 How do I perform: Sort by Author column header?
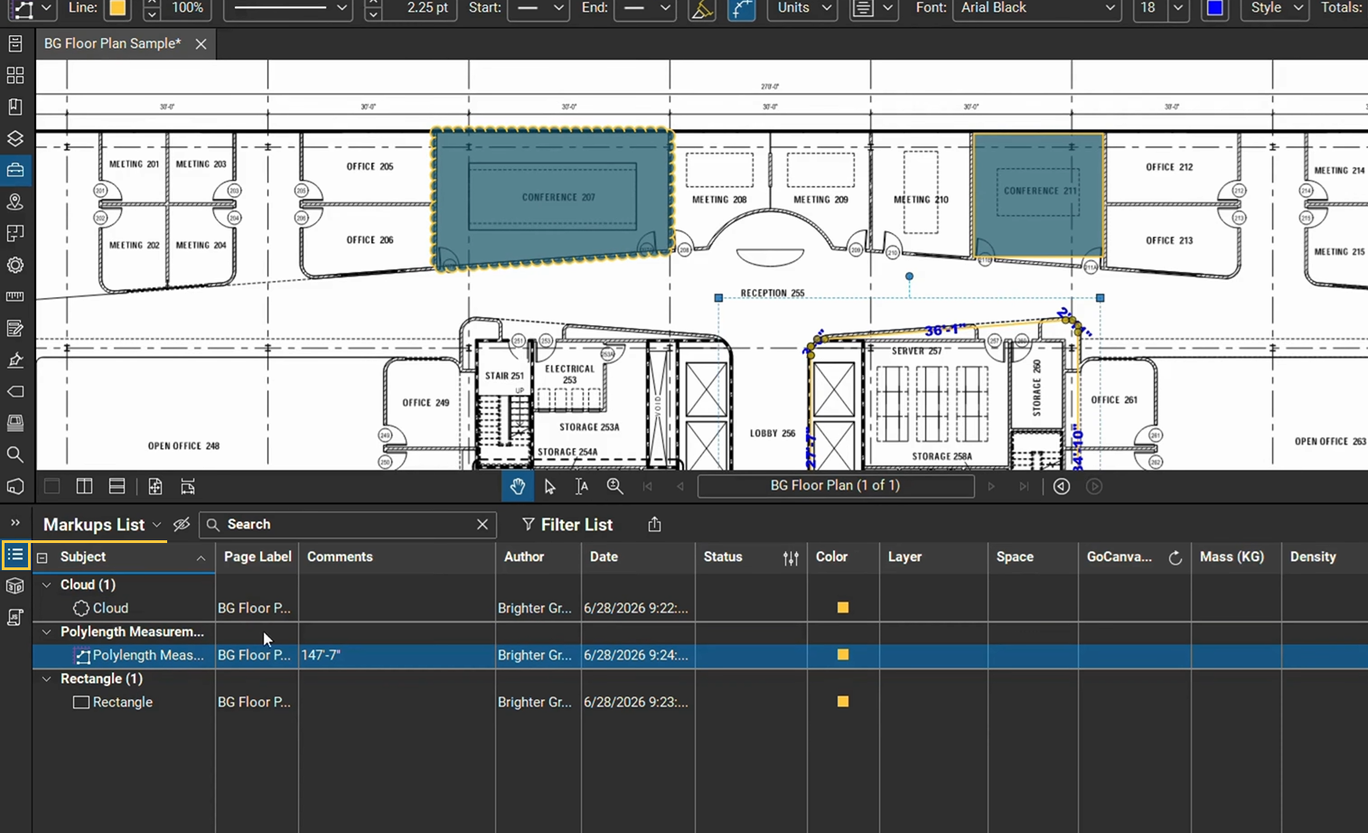(x=524, y=557)
